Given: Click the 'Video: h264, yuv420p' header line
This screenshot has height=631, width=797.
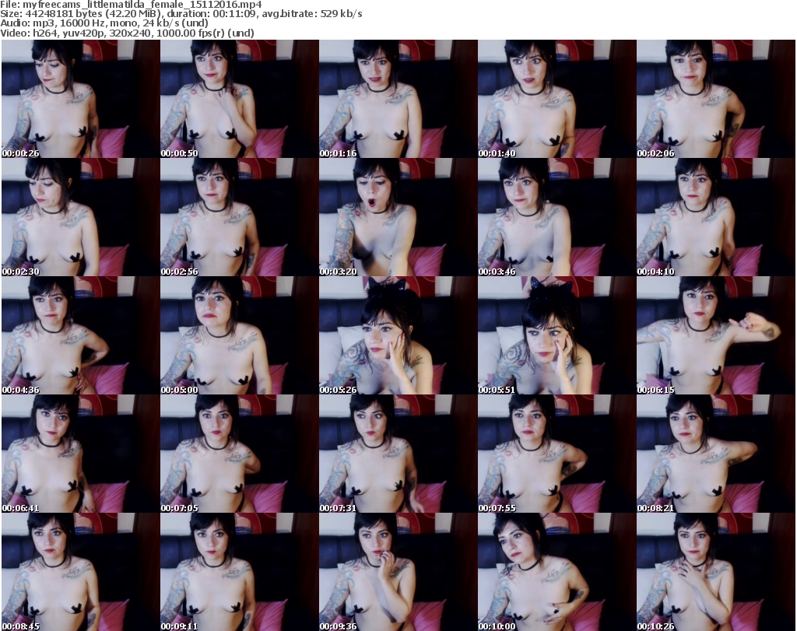Looking at the screenshot, I should click(x=127, y=33).
